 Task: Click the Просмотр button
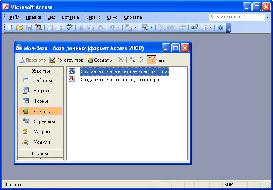pos(32,60)
